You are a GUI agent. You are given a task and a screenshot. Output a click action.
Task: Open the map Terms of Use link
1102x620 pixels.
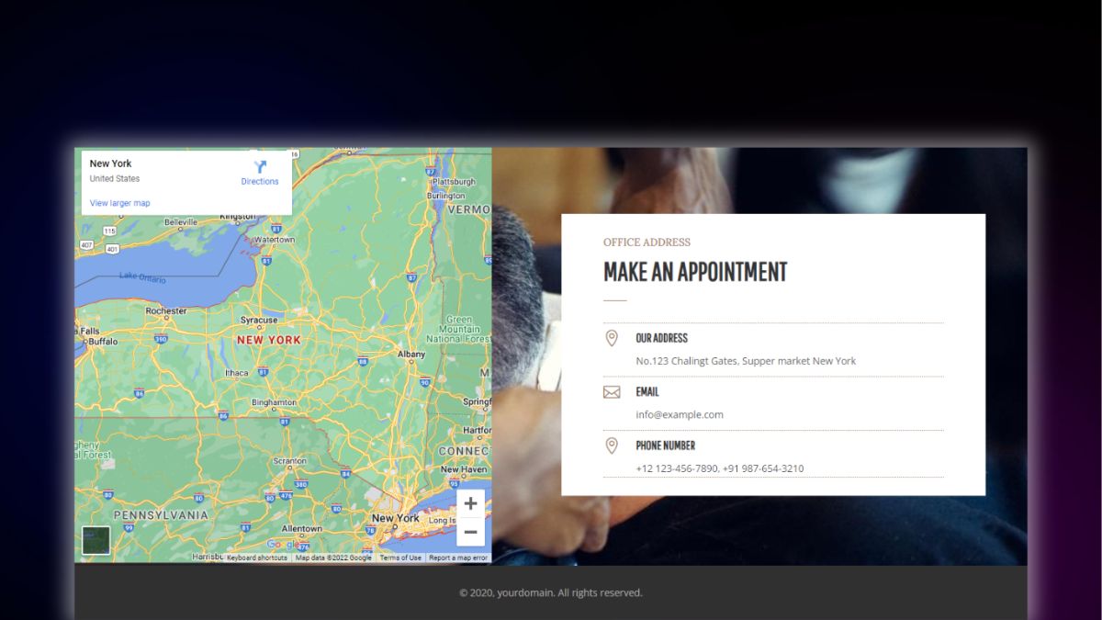400,558
